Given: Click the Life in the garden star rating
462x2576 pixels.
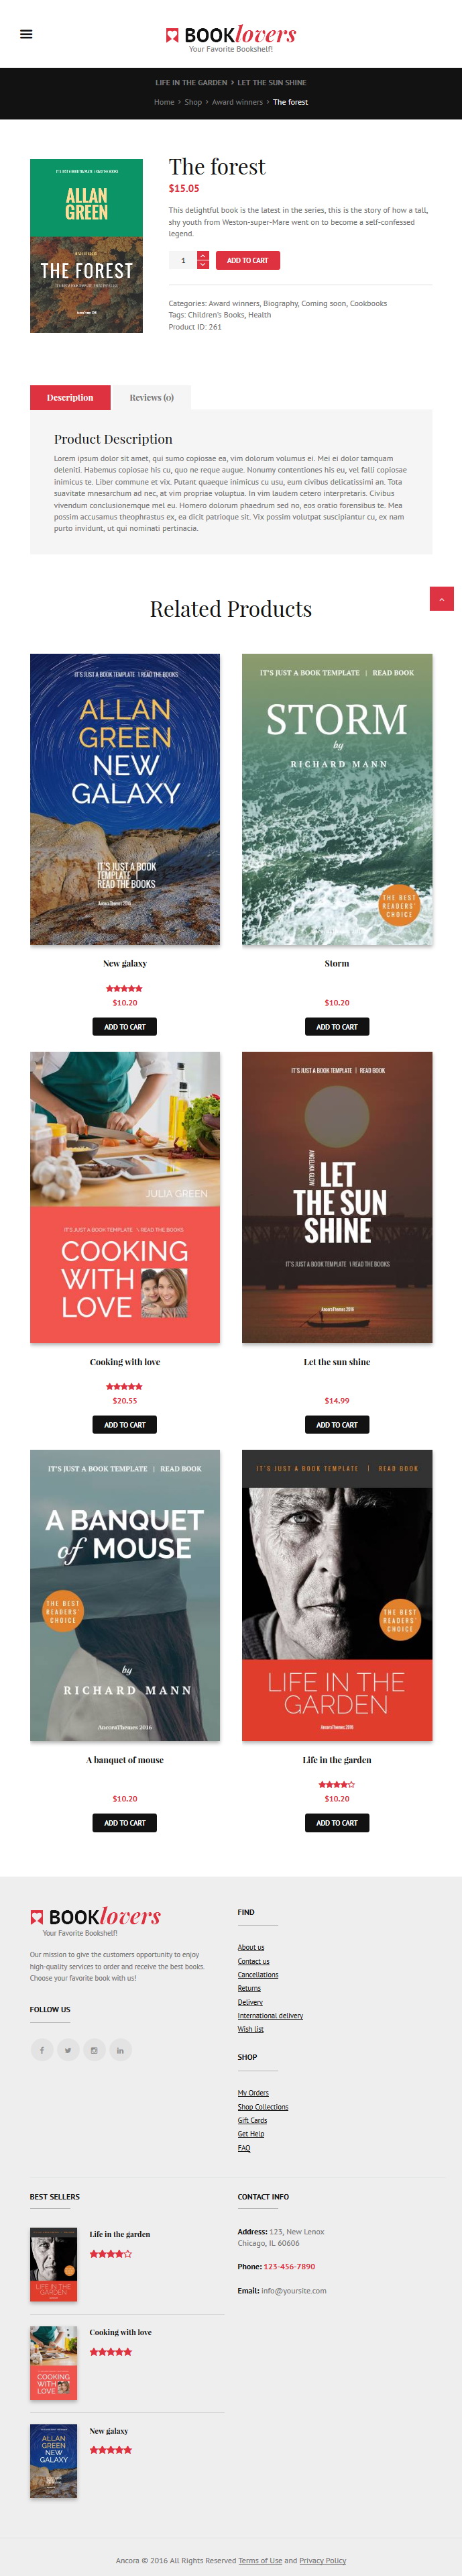Looking at the screenshot, I should [337, 1785].
